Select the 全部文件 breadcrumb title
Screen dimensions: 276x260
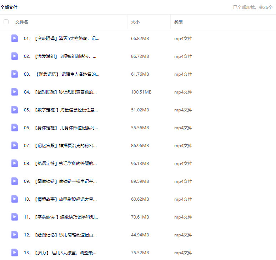point(9,7)
